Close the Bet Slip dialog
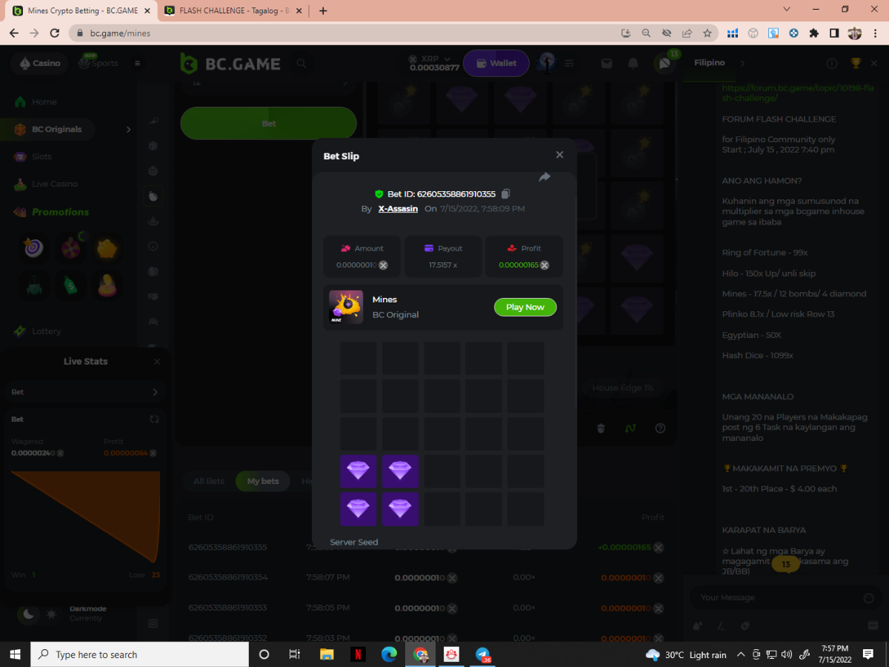 coord(559,155)
